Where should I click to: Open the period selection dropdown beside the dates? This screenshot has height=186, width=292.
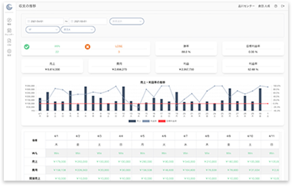tap(126, 21)
